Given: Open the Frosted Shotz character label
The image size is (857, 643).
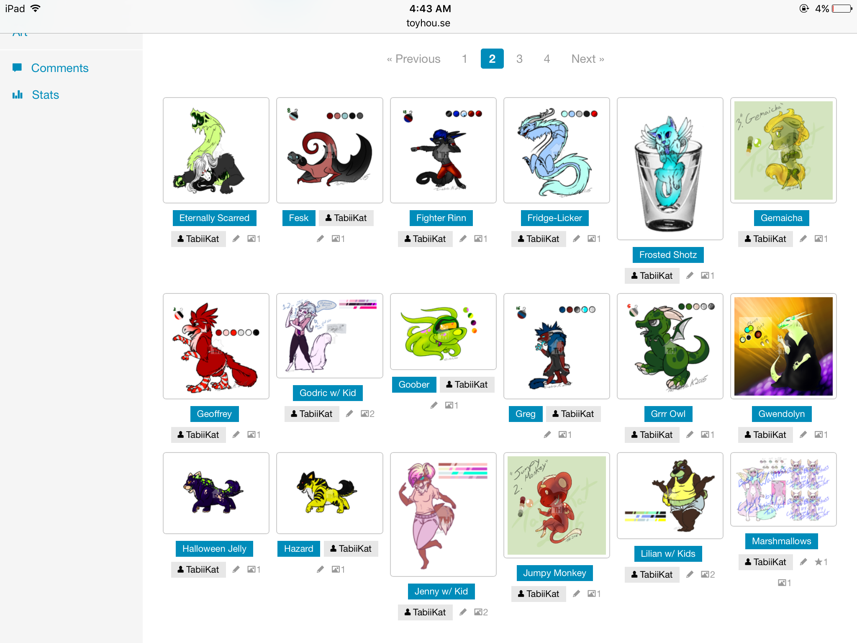Looking at the screenshot, I should (x=668, y=255).
